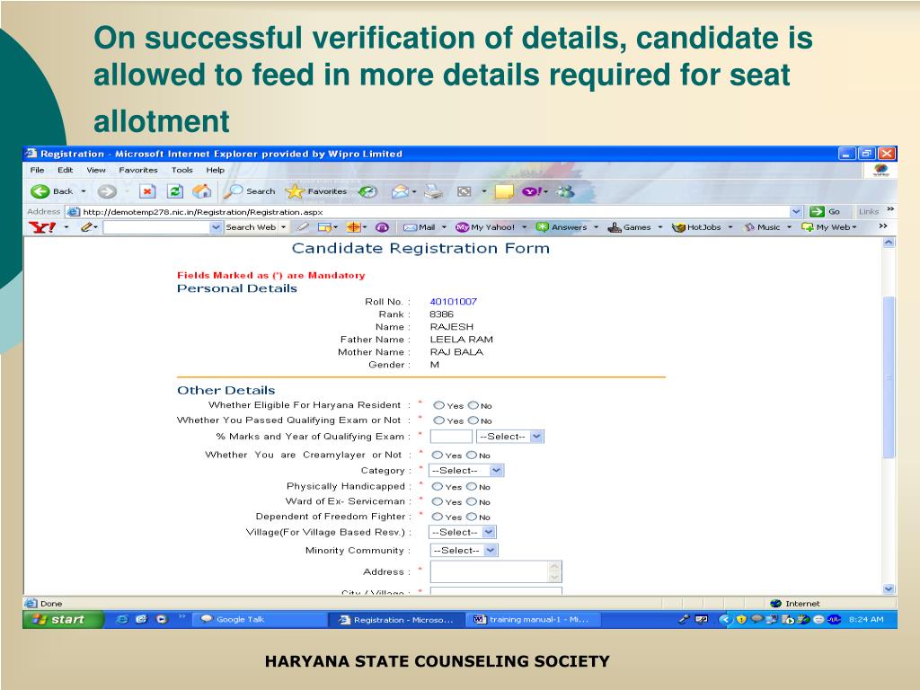Switch to training manual-1 taskbar item
The width and height of the screenshot is (920, 690).
coord(535,620)
